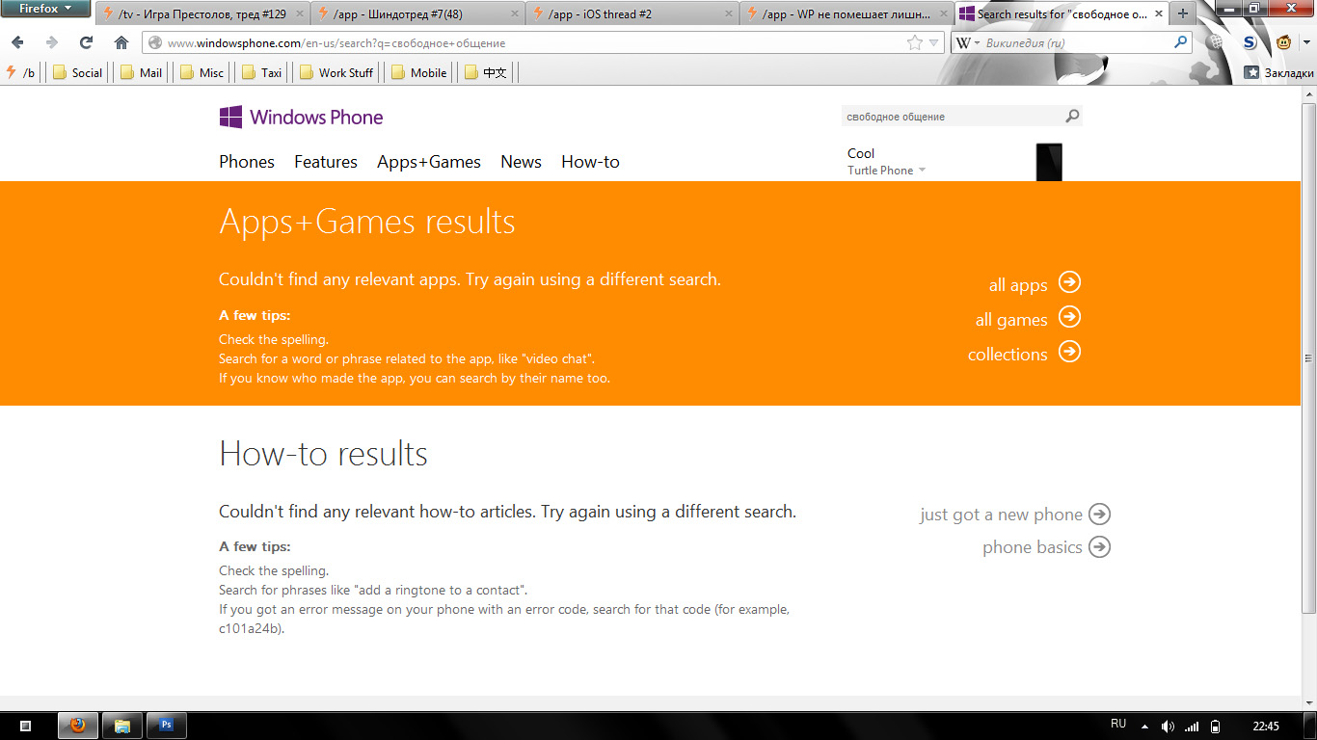
Task: Switch to the /tv Игра Престолов tab
Action: pyautogui.click(x=202, y=14)
